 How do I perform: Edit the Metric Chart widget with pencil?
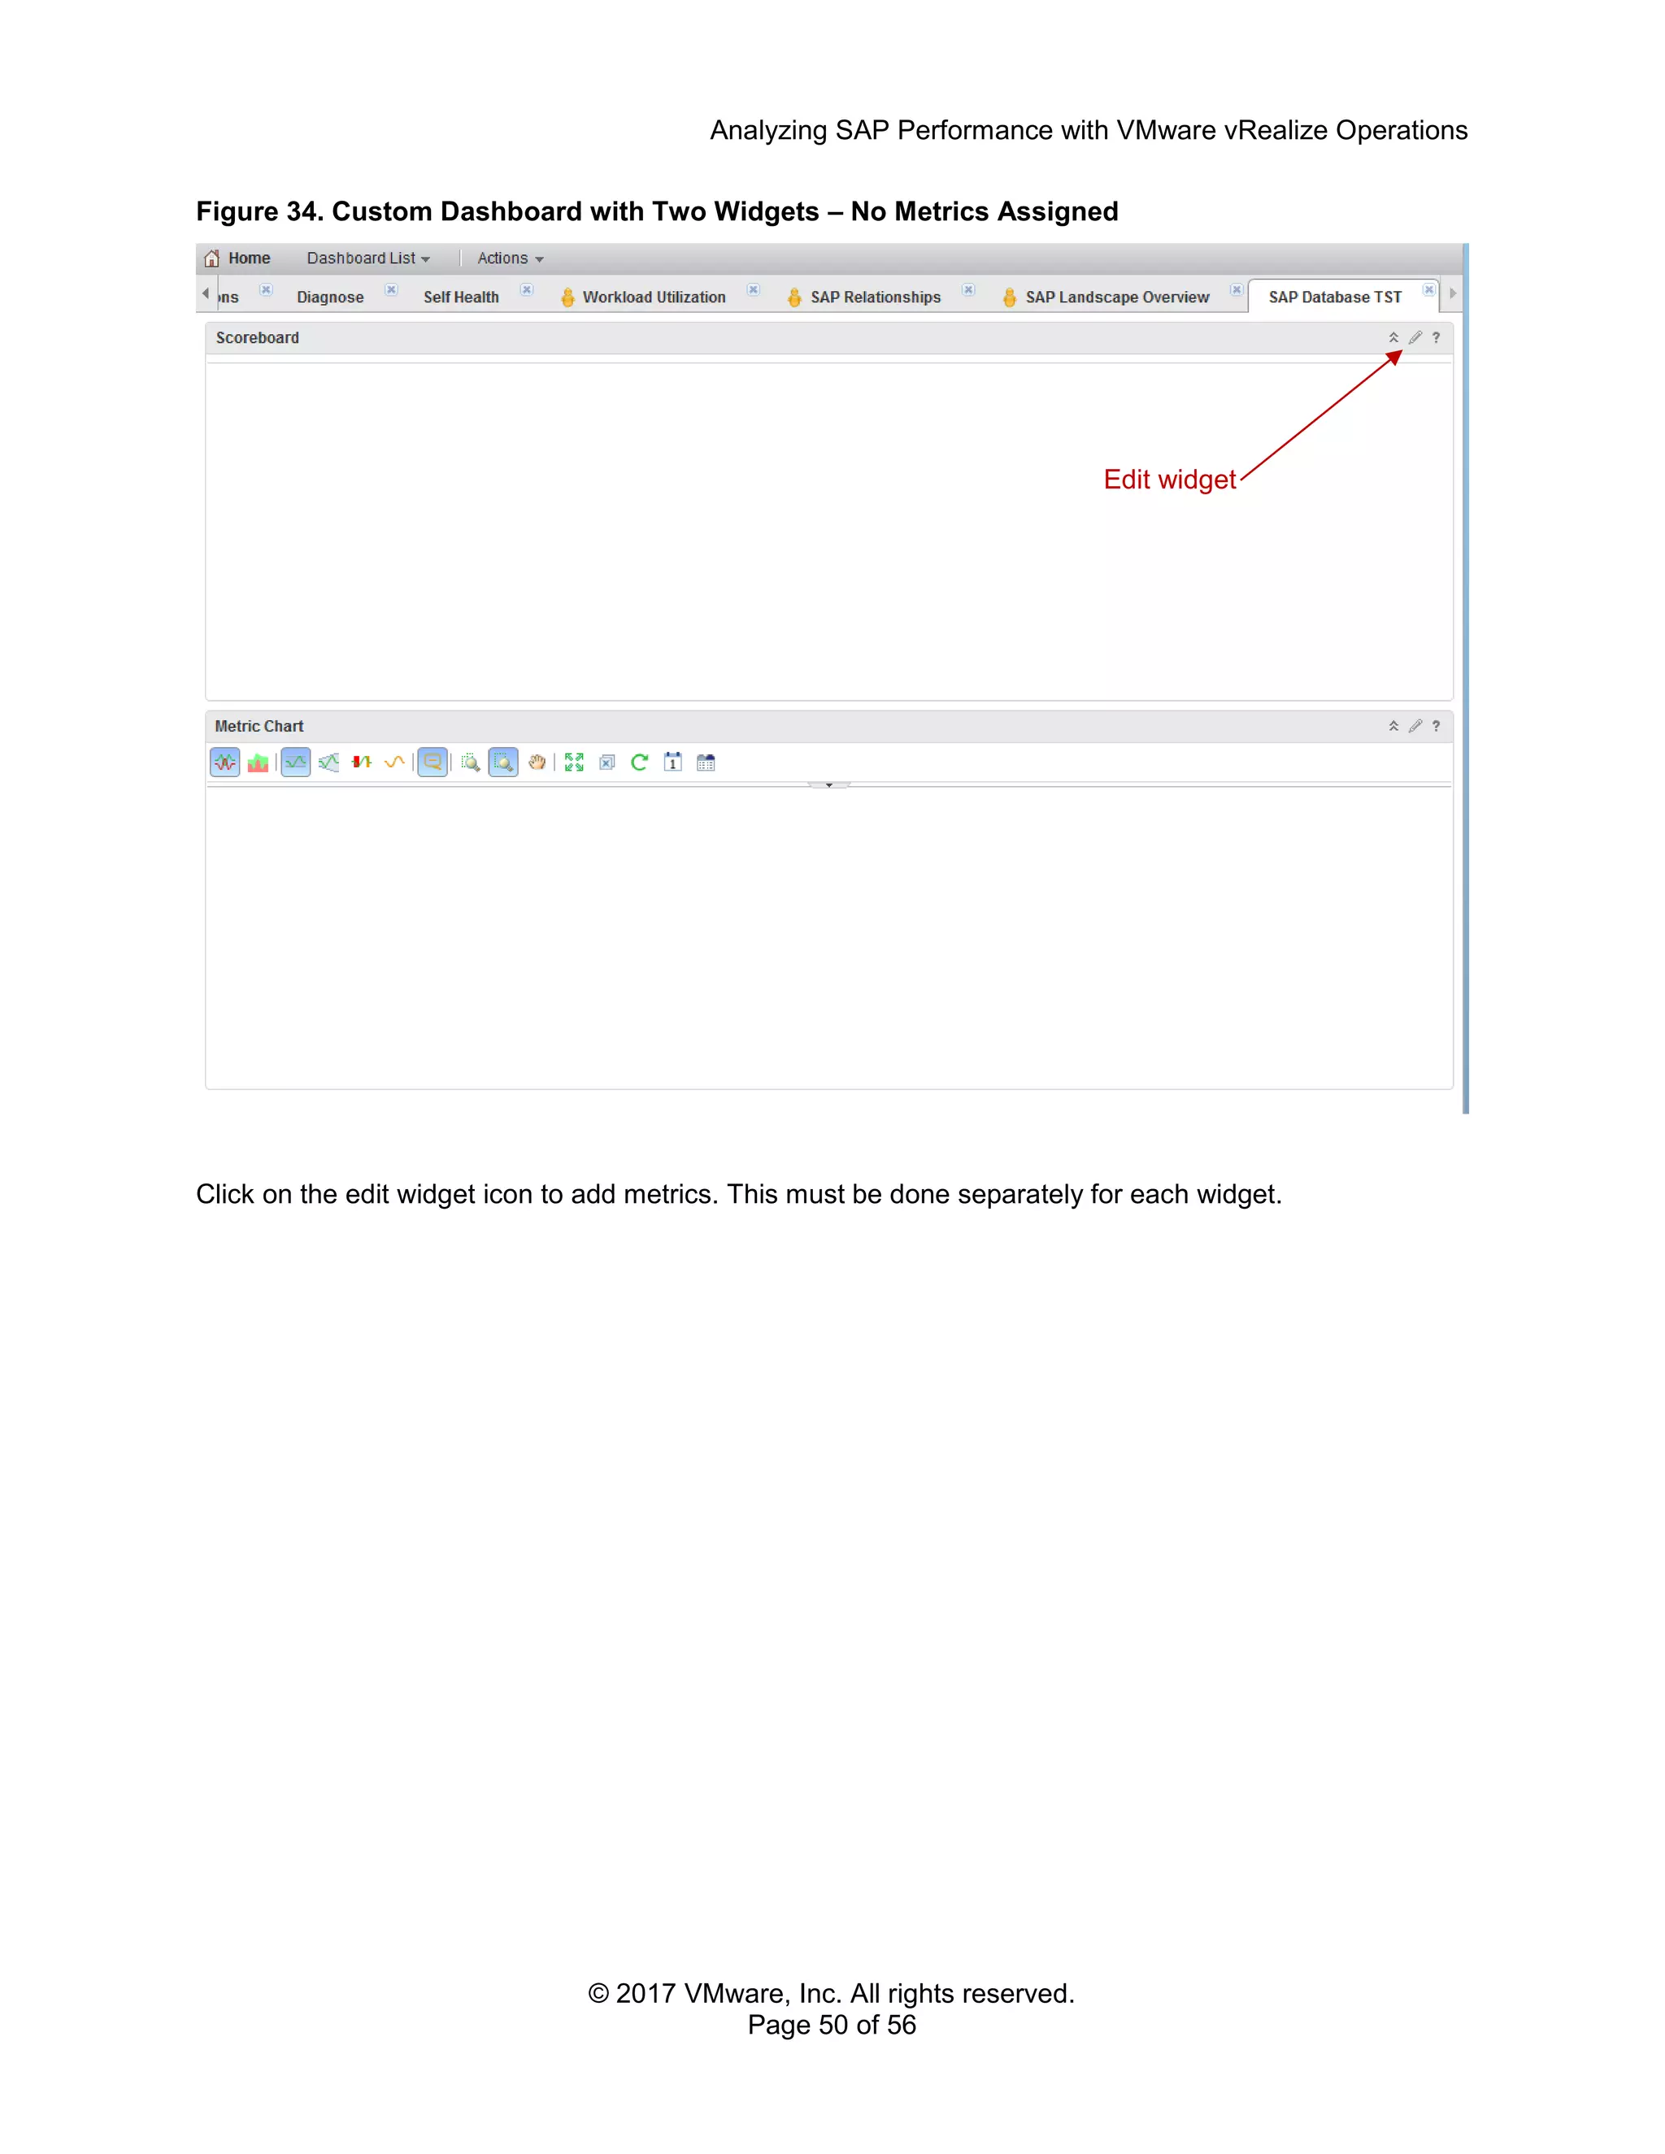coord(1415,726)
